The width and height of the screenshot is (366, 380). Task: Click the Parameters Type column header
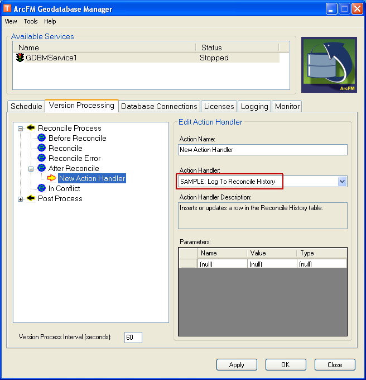pyautogui.click(x=322, y=253)
